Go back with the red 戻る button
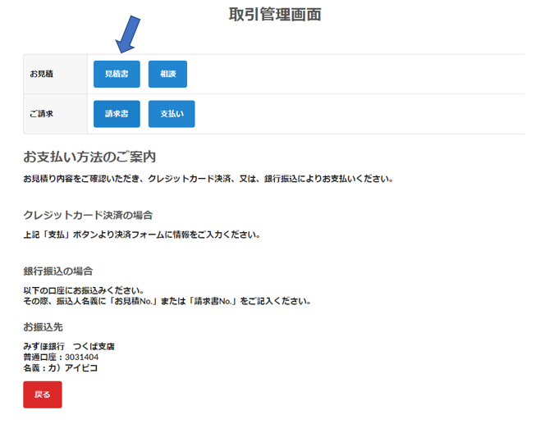 coord(43,394)
